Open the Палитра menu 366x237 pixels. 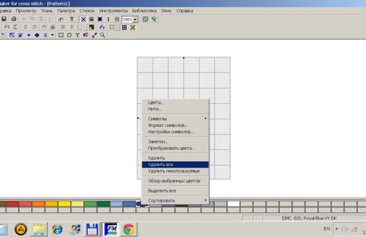point(66,11)
